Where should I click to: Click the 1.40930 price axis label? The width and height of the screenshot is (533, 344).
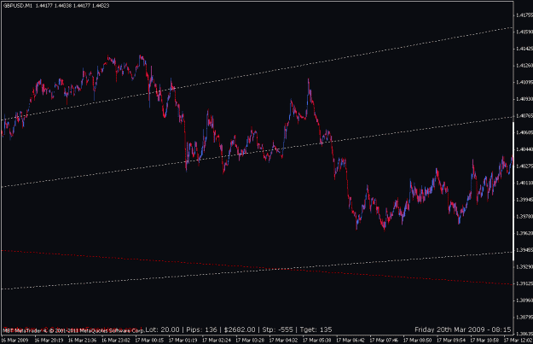pyautogui.click(x=524, y=99)
